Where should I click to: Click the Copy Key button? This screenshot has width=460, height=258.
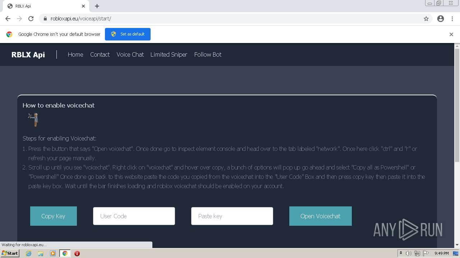tap(54, 216)
